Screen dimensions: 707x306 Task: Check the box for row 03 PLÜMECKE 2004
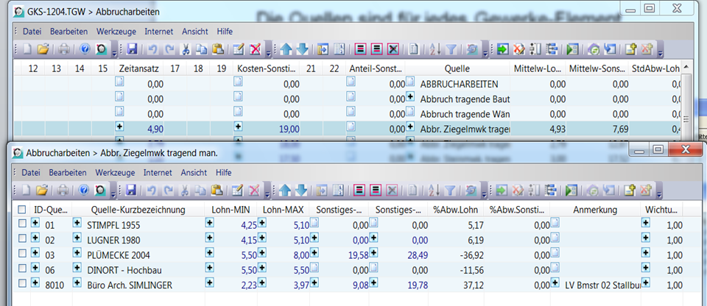[x=22, y=254]
